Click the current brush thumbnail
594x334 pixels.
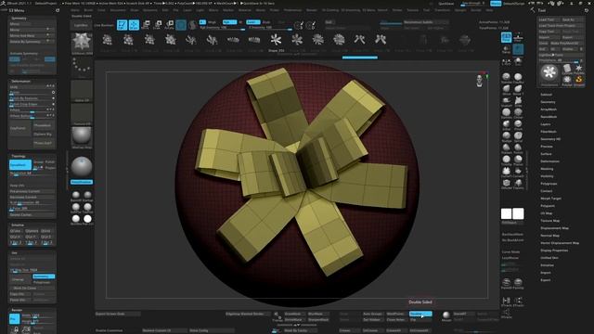82,43
